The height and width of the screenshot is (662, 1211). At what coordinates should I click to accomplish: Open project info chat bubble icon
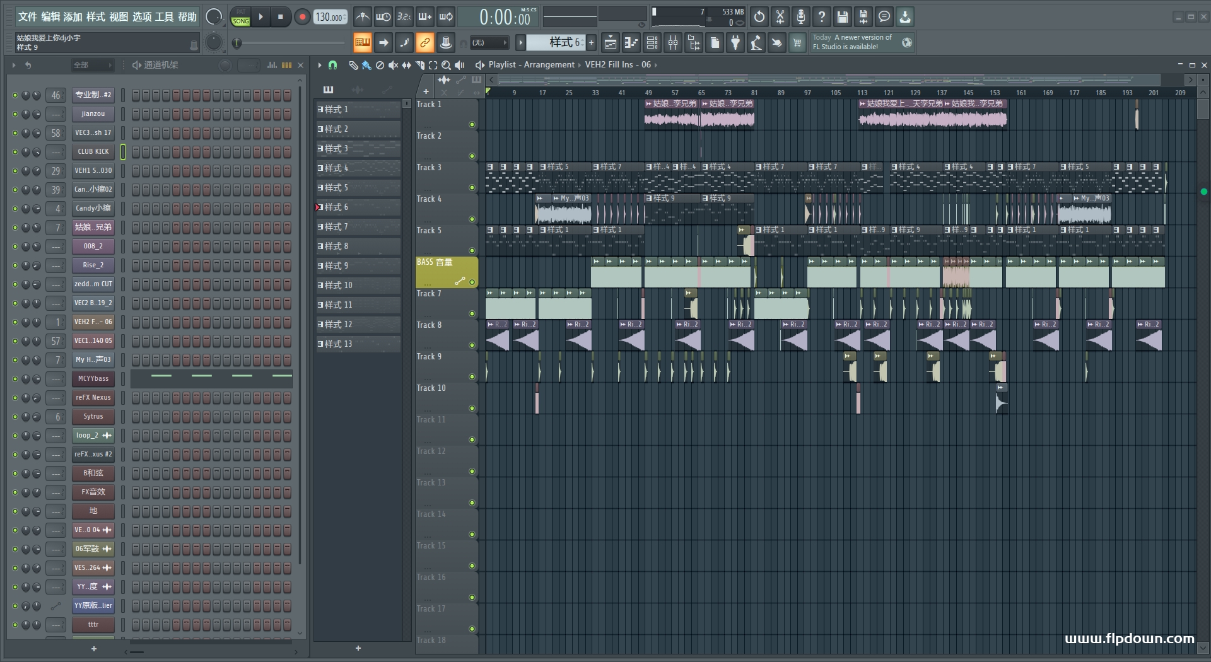click(x=884, y=17)
